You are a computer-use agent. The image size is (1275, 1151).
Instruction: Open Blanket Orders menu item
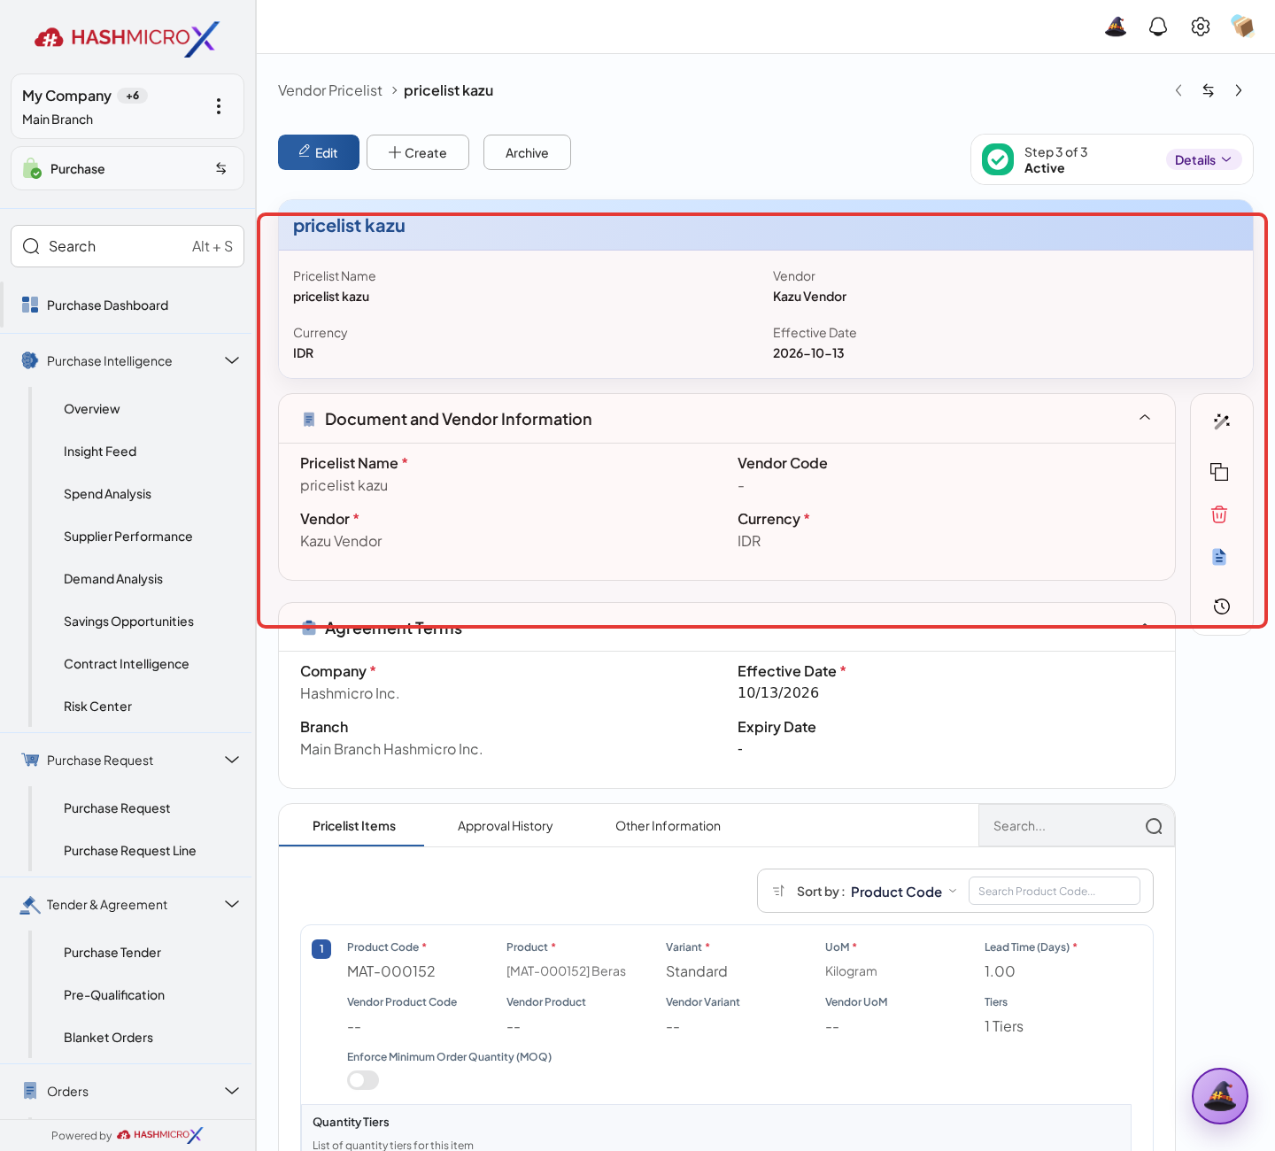(x=108, y=1038)
